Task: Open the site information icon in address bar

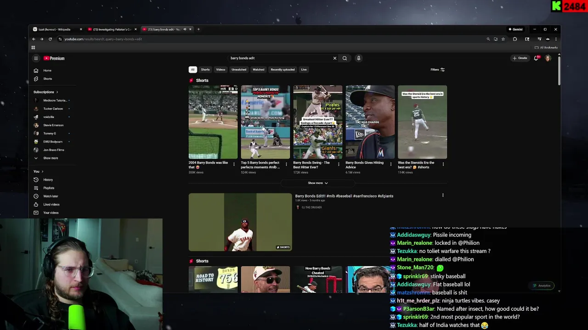Action: click(60, 39)
